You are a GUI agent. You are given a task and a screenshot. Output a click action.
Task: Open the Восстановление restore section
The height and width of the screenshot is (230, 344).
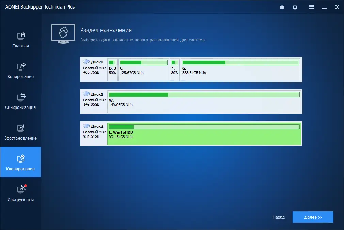click(21, 132)
